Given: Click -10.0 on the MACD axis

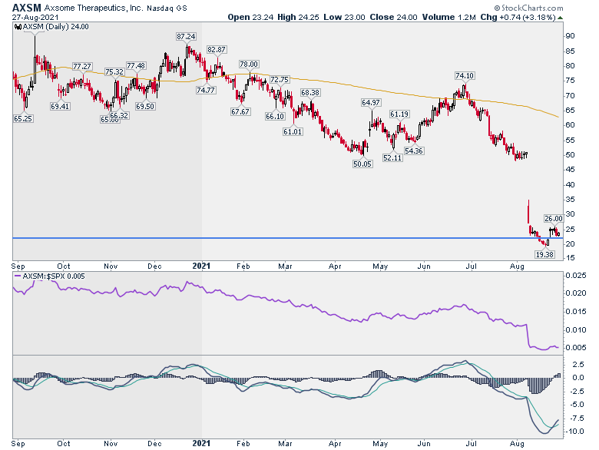Looking at the screenshot, I should 575,432.
